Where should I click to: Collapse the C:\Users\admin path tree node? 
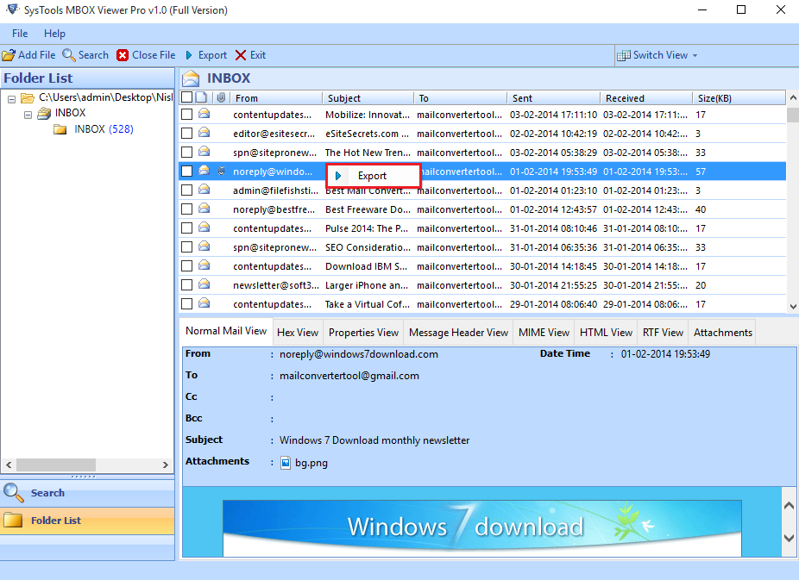[x=12, y=99]
